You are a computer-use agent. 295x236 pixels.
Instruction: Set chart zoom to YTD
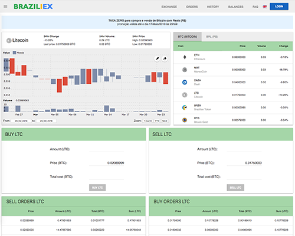pos(157,121)
